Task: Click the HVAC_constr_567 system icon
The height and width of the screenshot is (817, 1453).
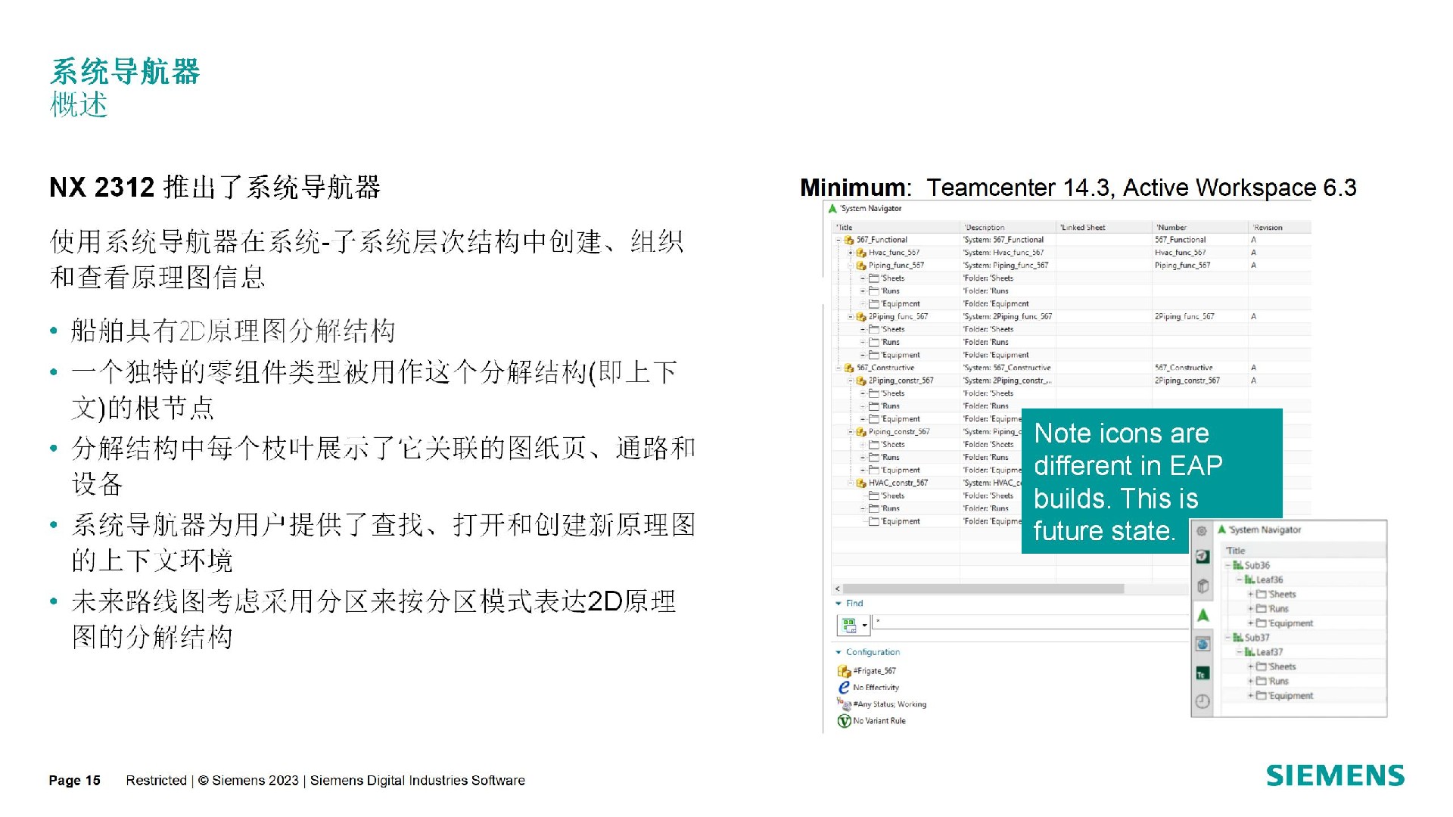Action: point(861,483)
